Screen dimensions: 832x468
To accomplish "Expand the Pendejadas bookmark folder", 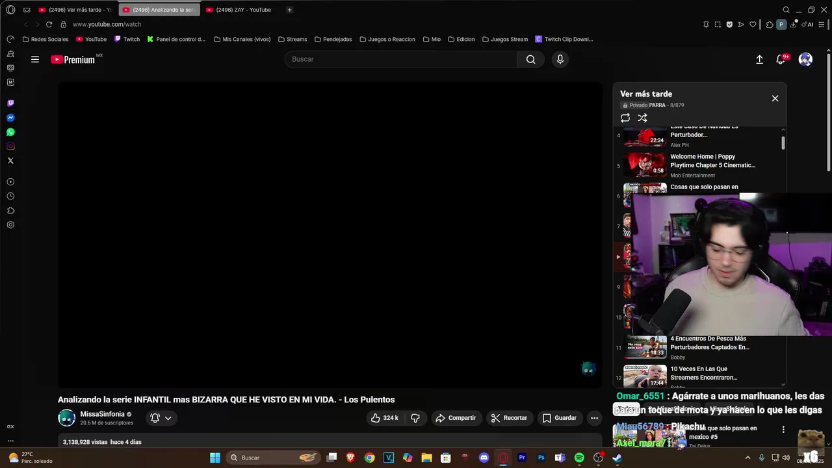I will click(333, 39).
